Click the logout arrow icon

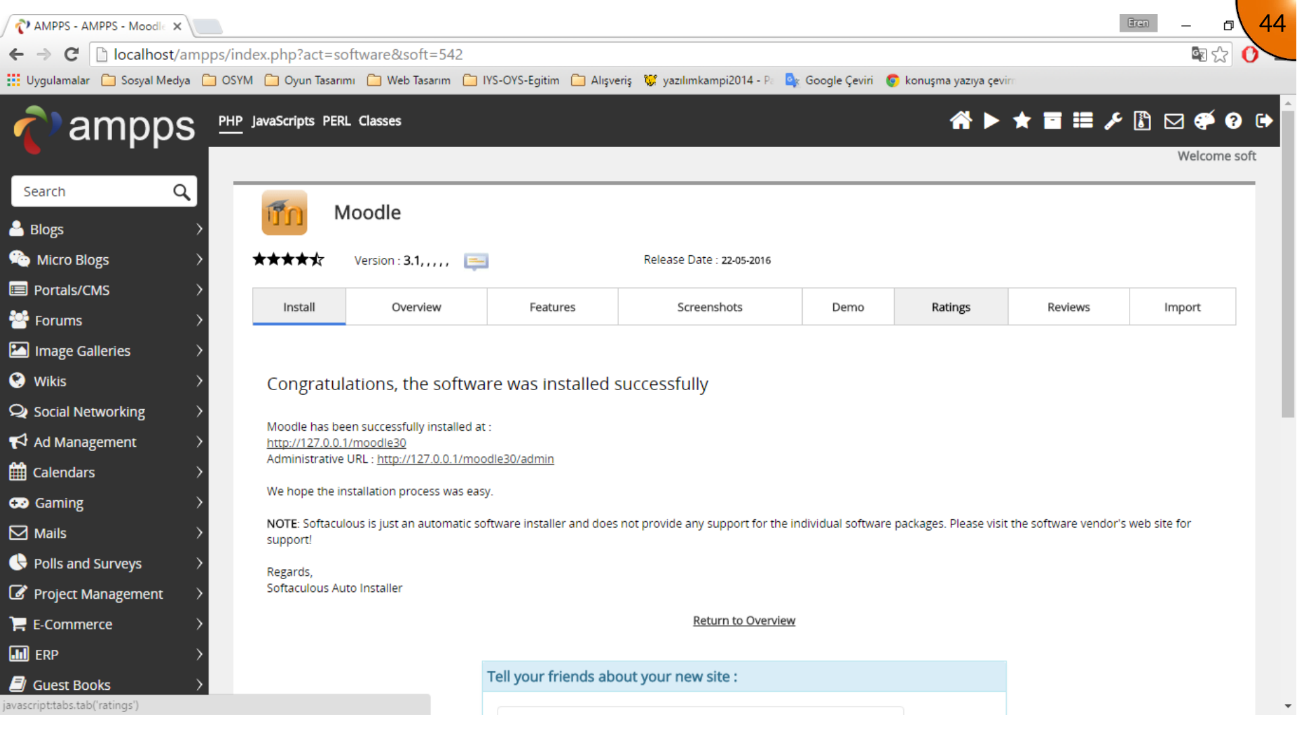1264,121
